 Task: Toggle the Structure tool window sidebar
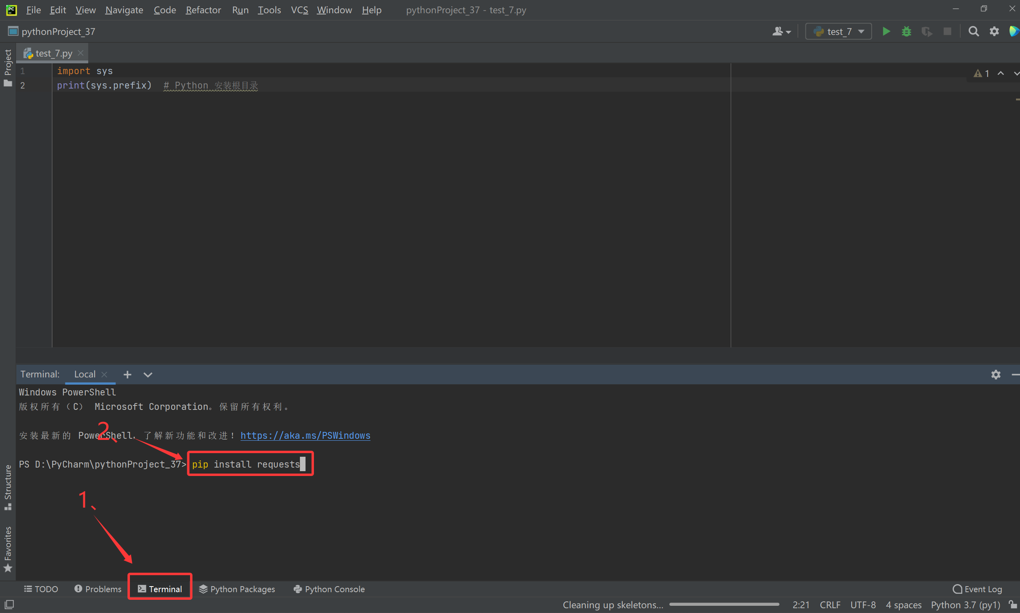click(x=8, y=488)
